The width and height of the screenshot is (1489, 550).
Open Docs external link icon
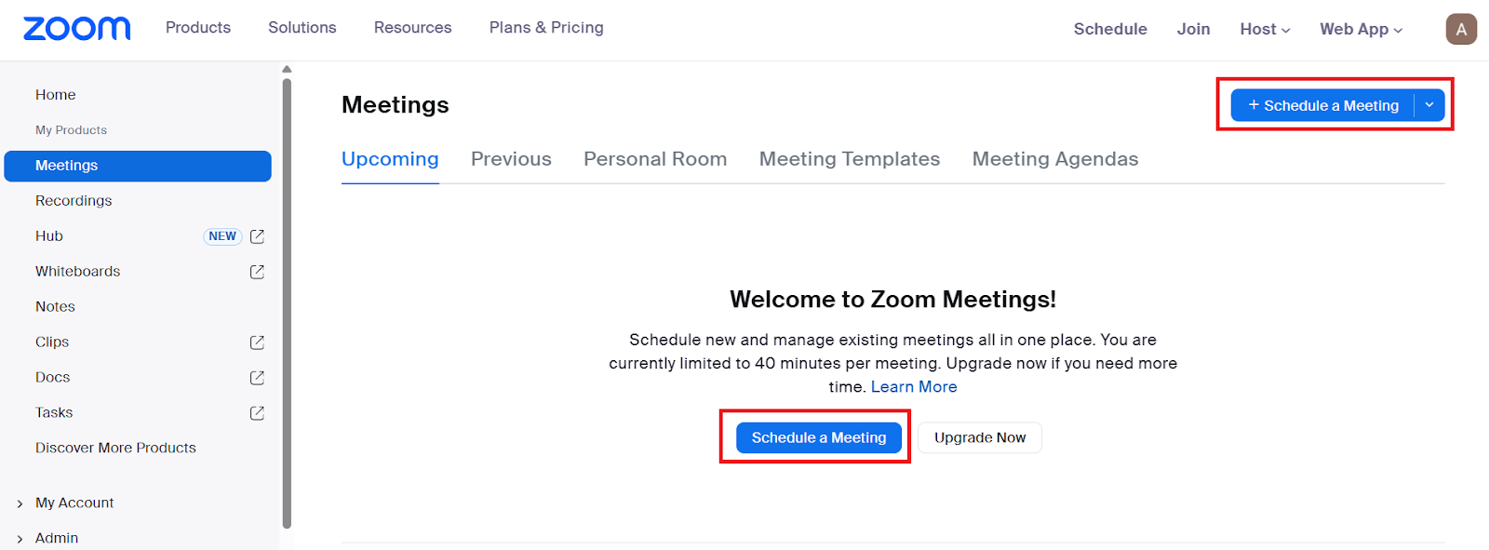click(258, 378)
